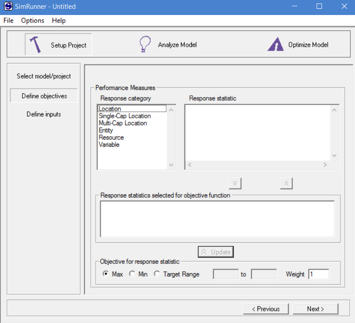
Task: Open the Help menu
Action: click(x=59, y=20)
